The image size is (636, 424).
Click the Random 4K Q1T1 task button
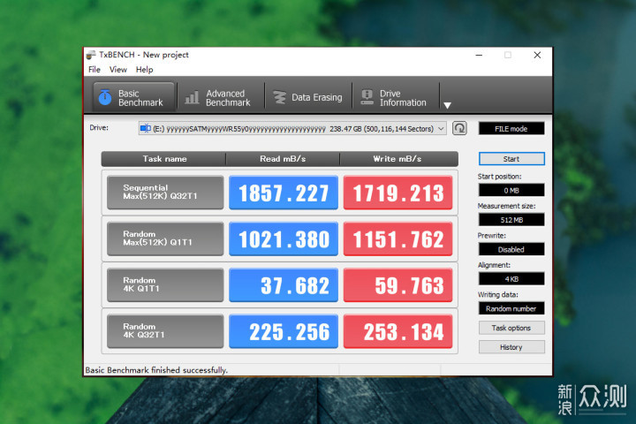[165, 284]
